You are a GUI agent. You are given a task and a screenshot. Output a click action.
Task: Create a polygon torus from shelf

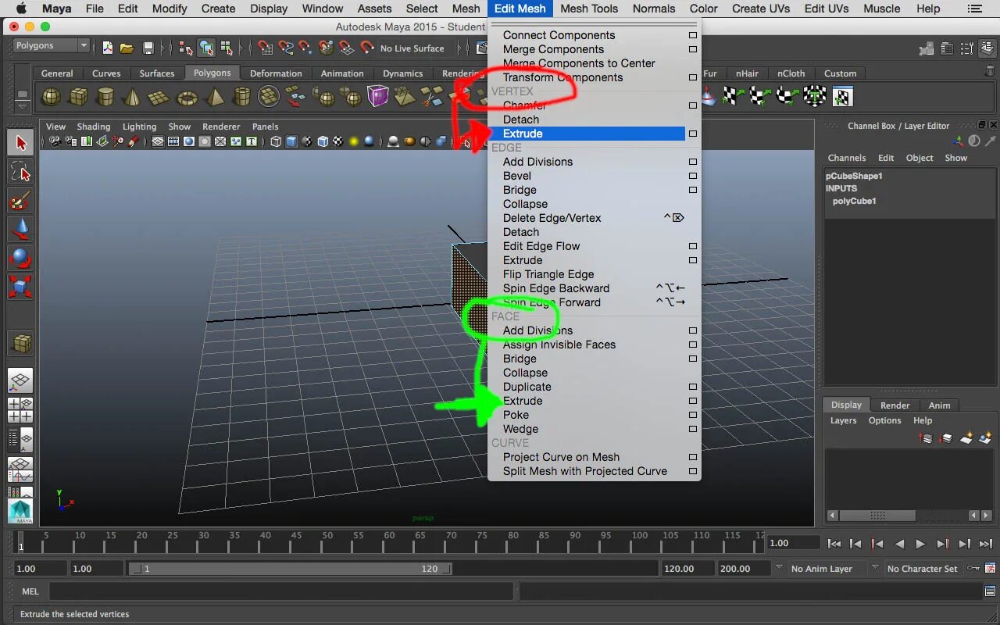(x=187, y=97)
